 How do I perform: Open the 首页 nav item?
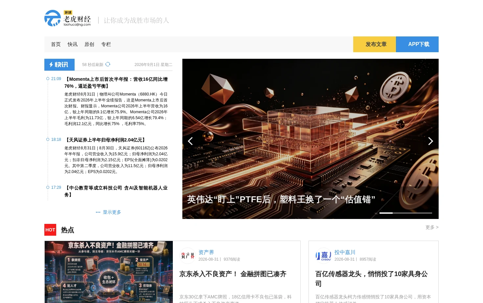click(x=56, y=44)
